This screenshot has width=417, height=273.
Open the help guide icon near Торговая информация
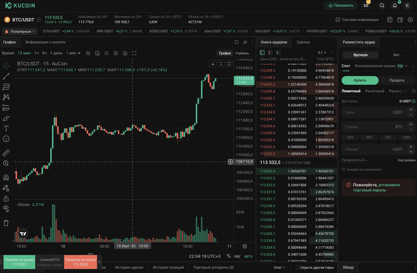(390, 20)
